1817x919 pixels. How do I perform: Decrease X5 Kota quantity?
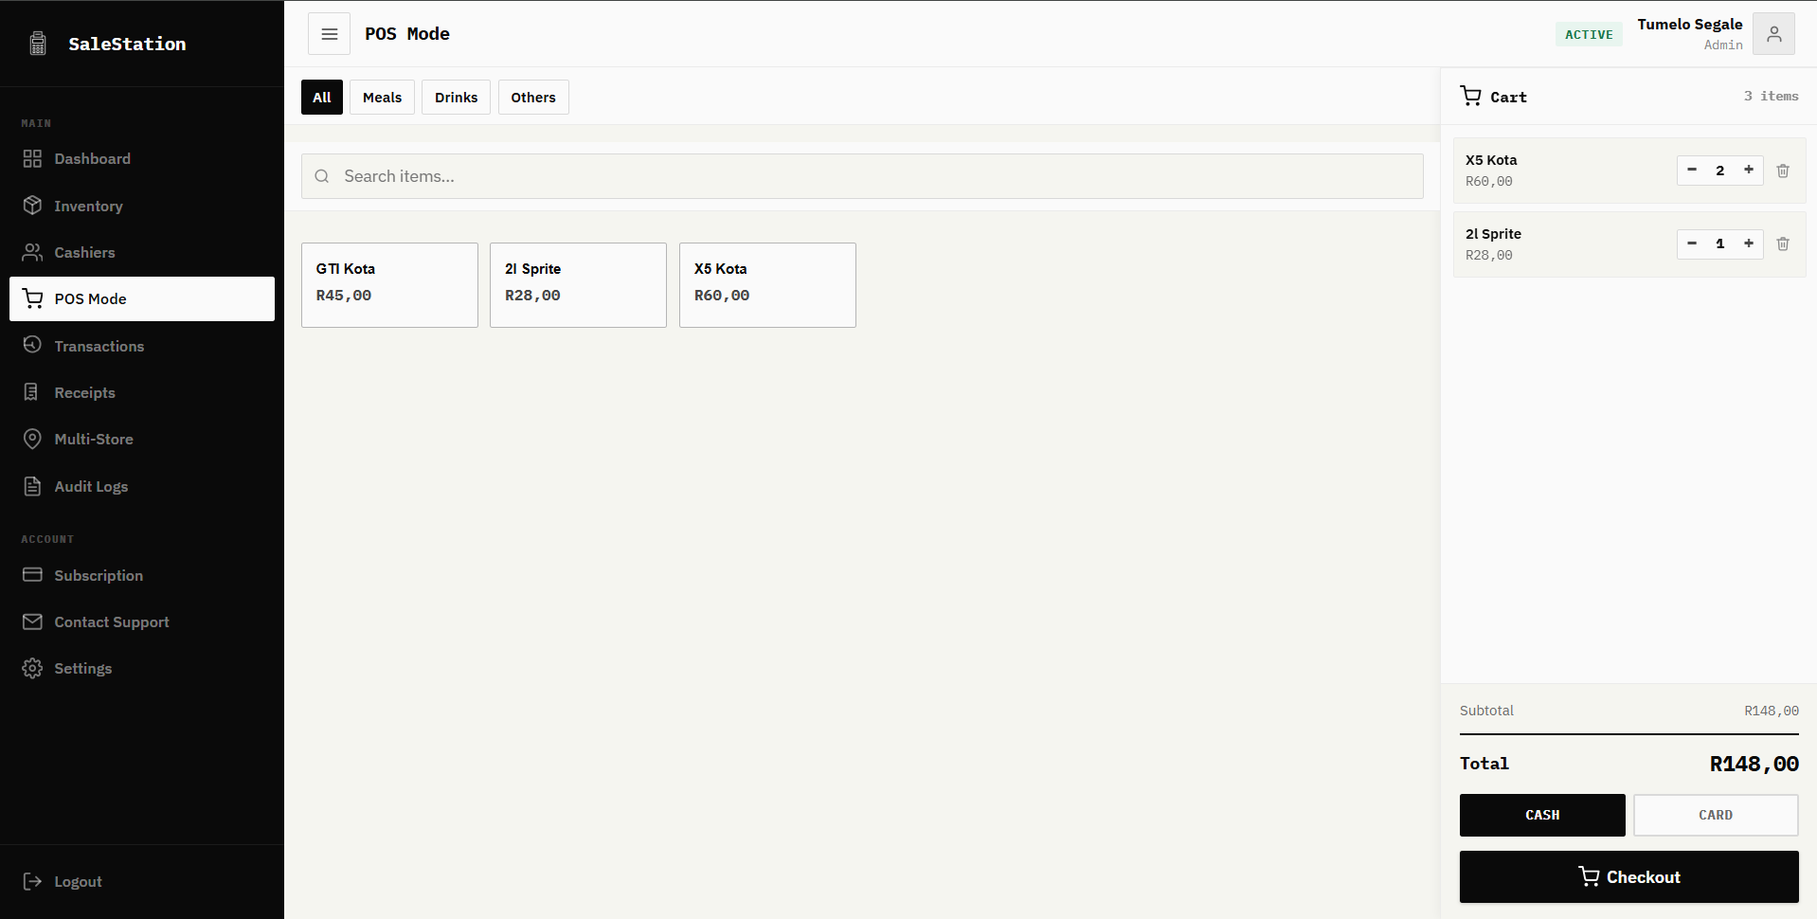[1692, 170]
